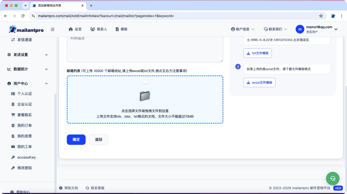347x194 pixels.
Task: Click 我的工单 ticket icon
Action: (13, 147)
